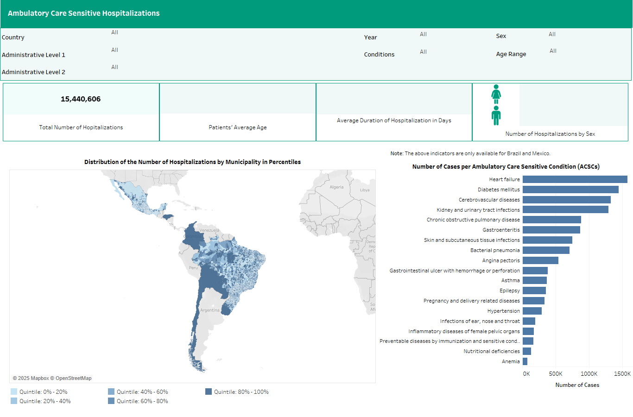Click the Asthma label in the bar chart
Screen dimensions: 633x417
[511, 280]
